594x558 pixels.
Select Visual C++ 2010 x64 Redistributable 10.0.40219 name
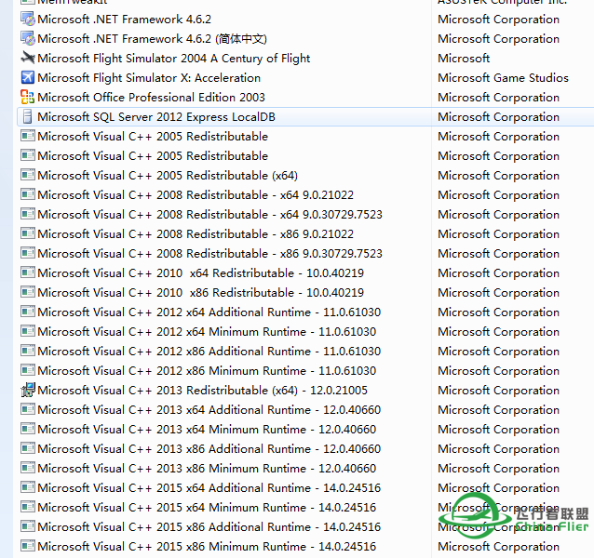(x=201, y=273)
